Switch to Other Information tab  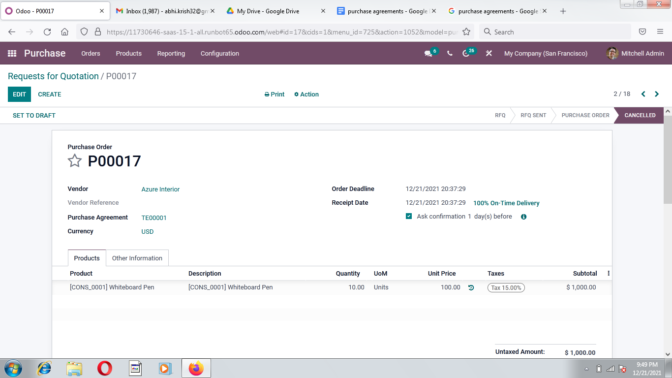tap(137, 258)
